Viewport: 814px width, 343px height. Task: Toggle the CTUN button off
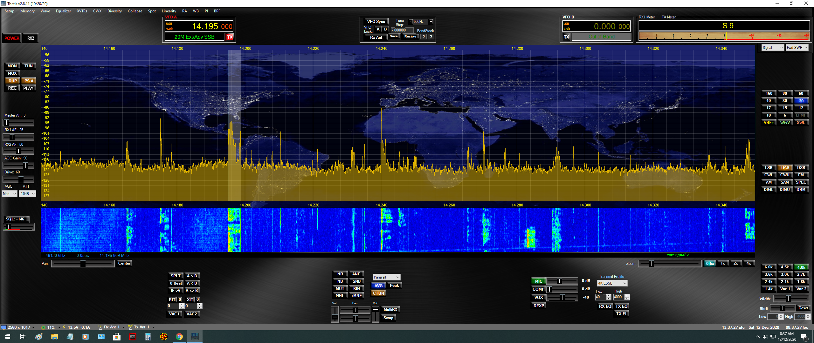click(378, 293)
